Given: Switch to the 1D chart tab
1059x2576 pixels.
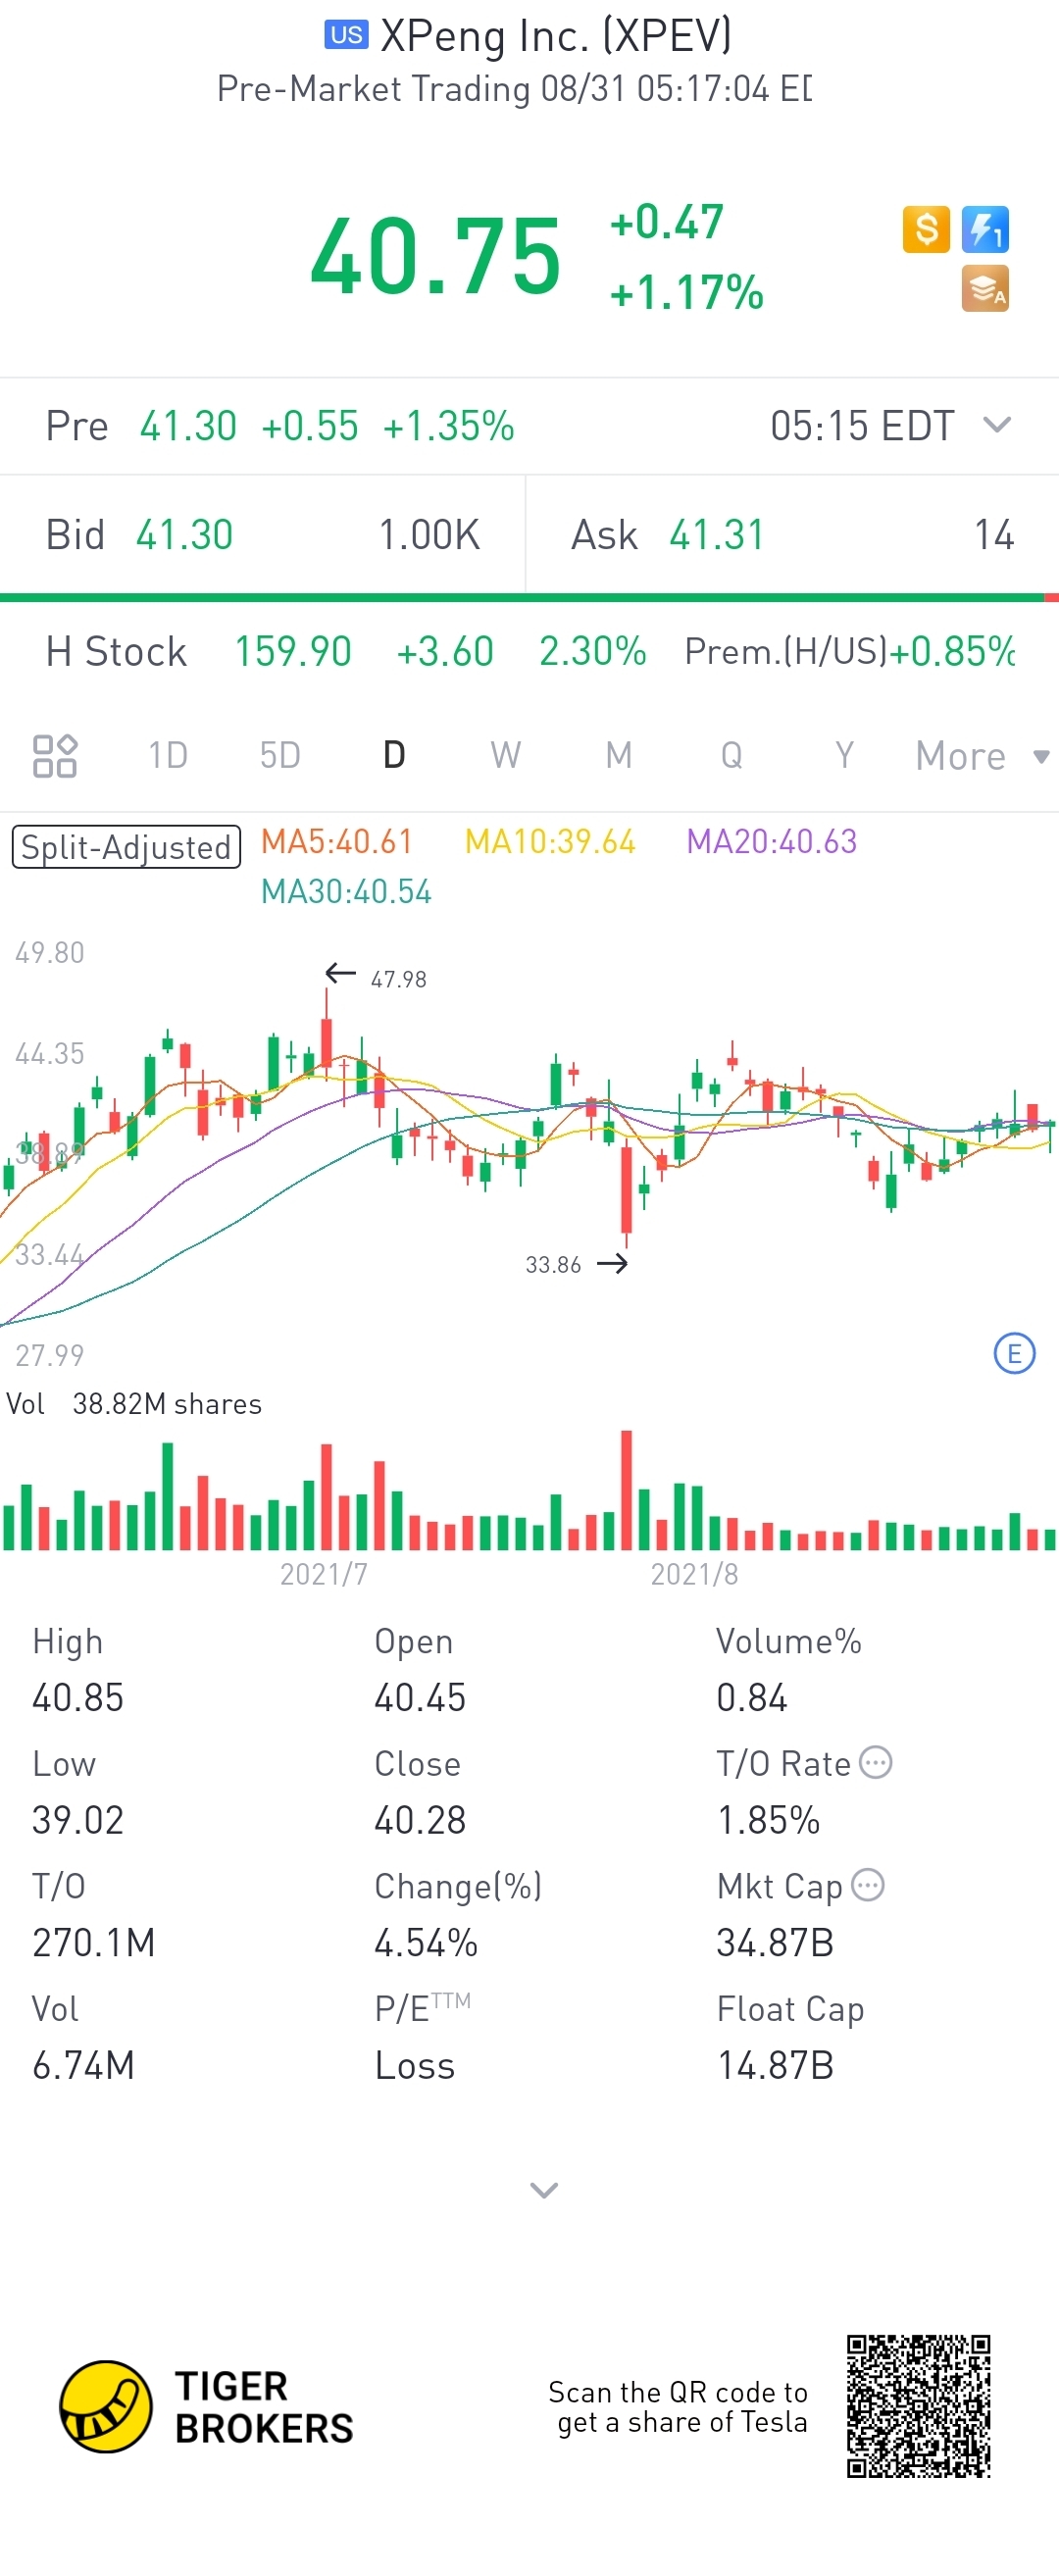Looking at the screenshot, I should (168, 755).
